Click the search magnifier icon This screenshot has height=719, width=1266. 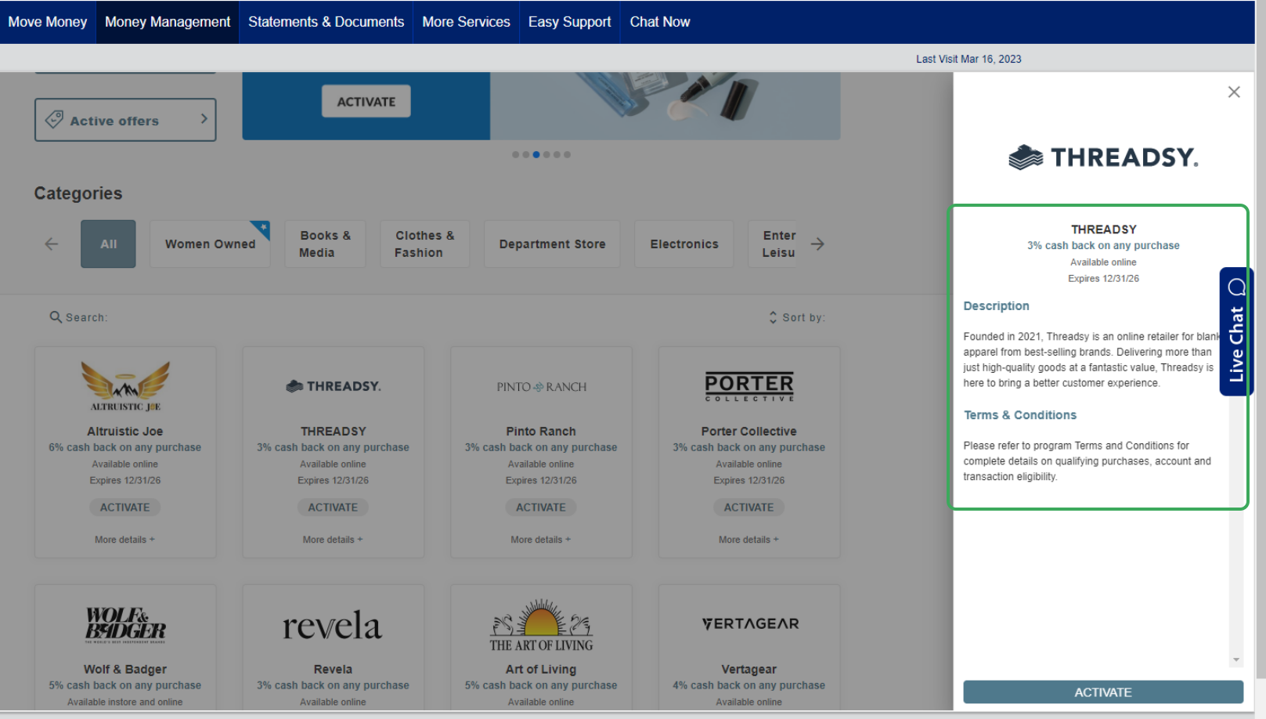(x=56, y=316)
